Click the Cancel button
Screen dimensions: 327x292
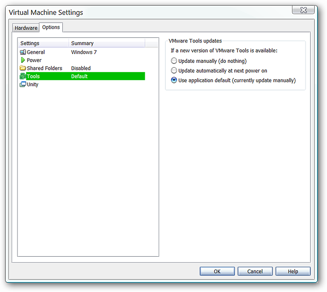pos(255,271)
